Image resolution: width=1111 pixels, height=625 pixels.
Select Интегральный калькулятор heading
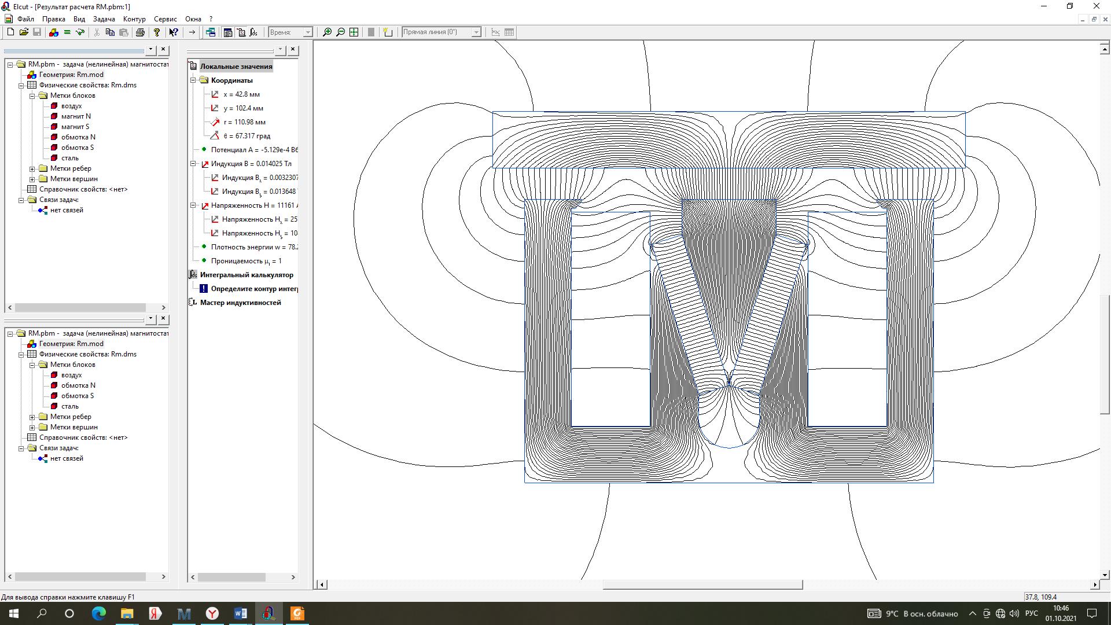(247, 275)
